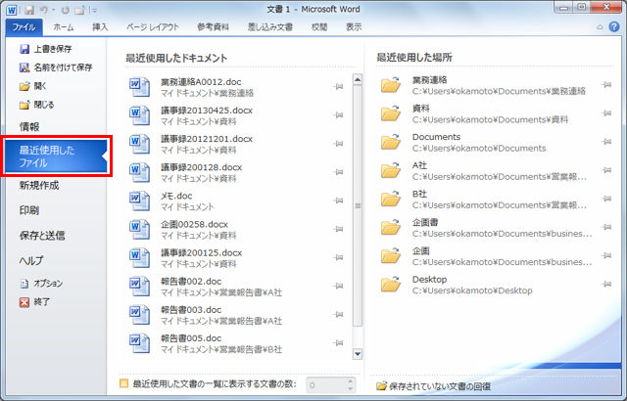Open the Word icon for 議事録200125.docx
627x401 pixels.
pyautogui.click(x=139, y=258)
